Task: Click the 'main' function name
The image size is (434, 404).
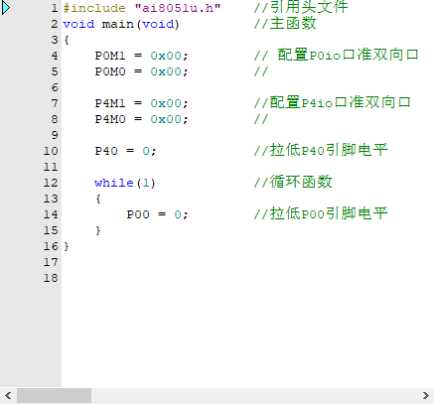Action: pos(117,24)
